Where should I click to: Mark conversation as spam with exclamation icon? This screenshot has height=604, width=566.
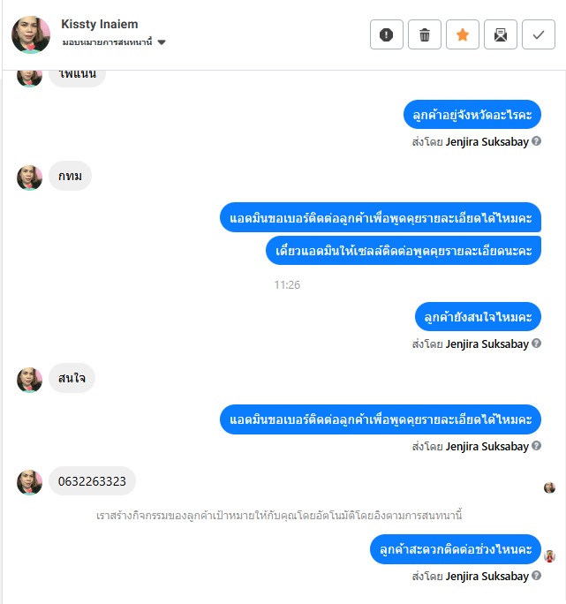pos(387,34)
